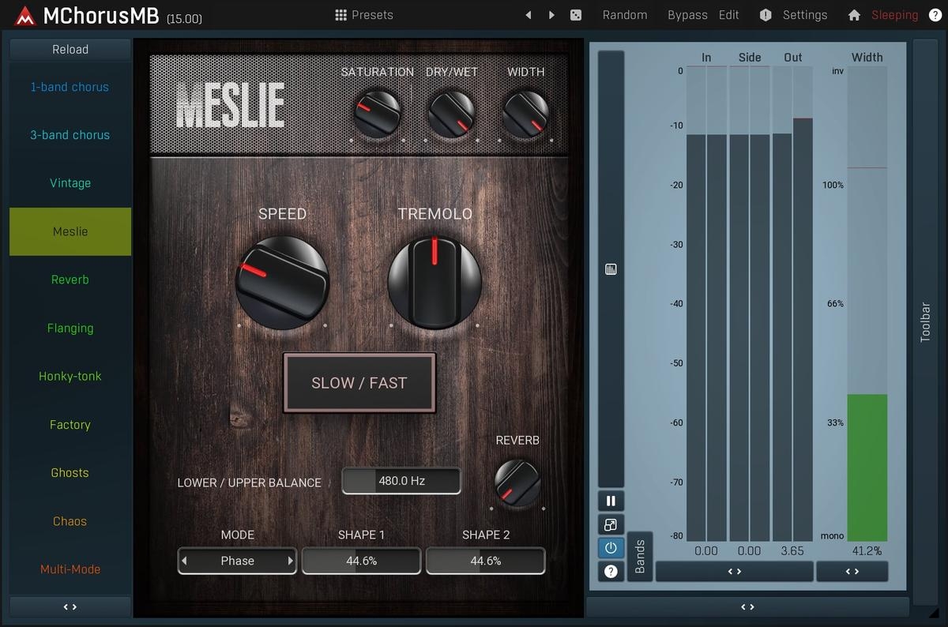Select the Vintage device tab
Viewport: 948px width, 627px height.
point(70,183)
